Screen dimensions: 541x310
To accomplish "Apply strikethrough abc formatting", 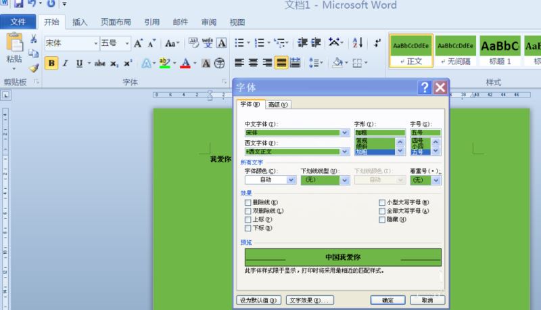I will [99, 63].
